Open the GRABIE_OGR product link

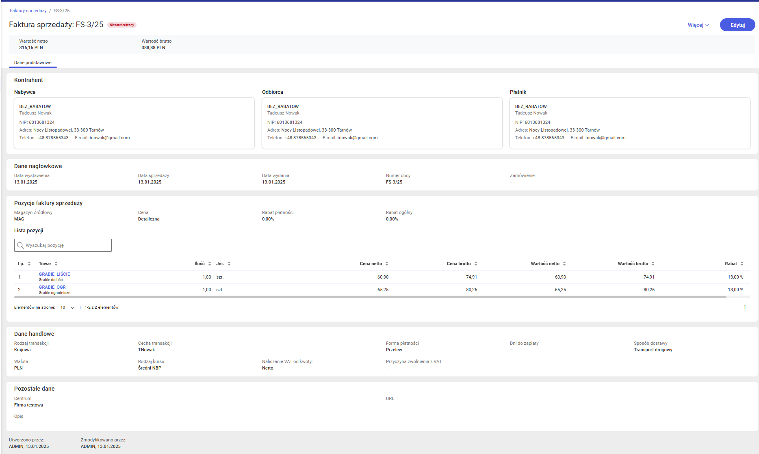pos(52,287)
